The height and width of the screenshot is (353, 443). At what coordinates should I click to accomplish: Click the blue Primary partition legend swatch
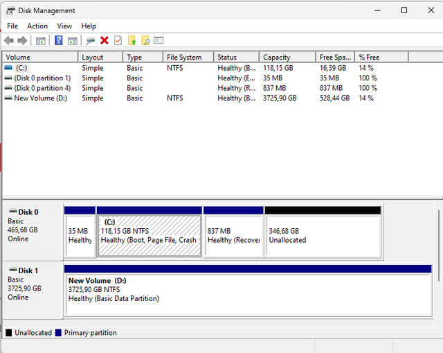(x=58, y=333)
